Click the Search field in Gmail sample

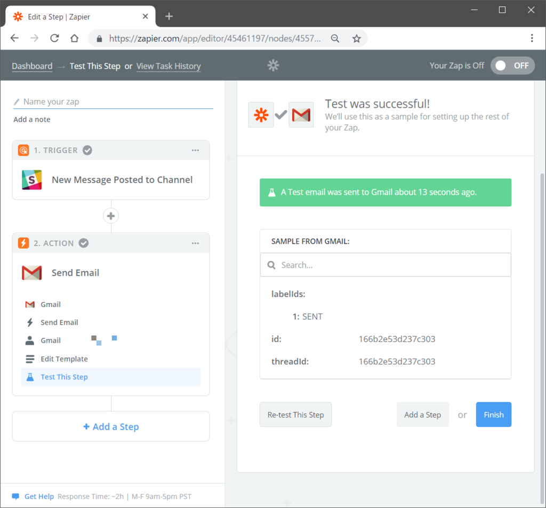pyautogui.click(x=386, y=265)
